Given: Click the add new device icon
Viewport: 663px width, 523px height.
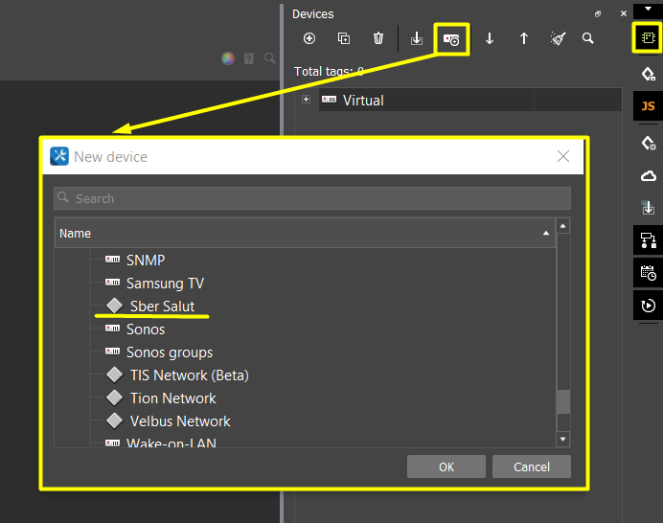Looking at the screenshot, I should pos(451,39).
